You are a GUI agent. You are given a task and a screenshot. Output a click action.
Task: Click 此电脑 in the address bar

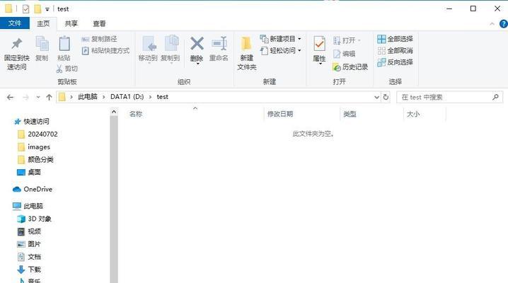(x=88, y=97)
